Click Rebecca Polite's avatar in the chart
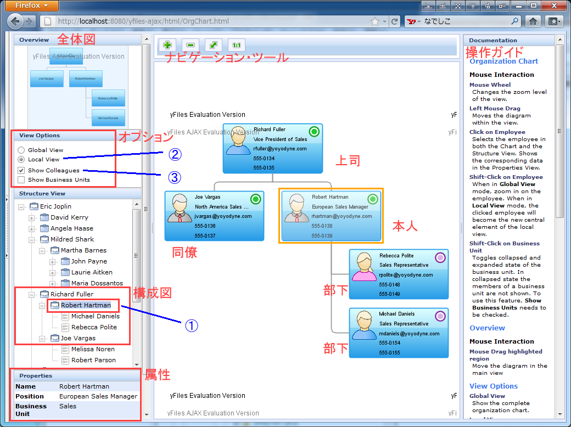 coord(363,267)
